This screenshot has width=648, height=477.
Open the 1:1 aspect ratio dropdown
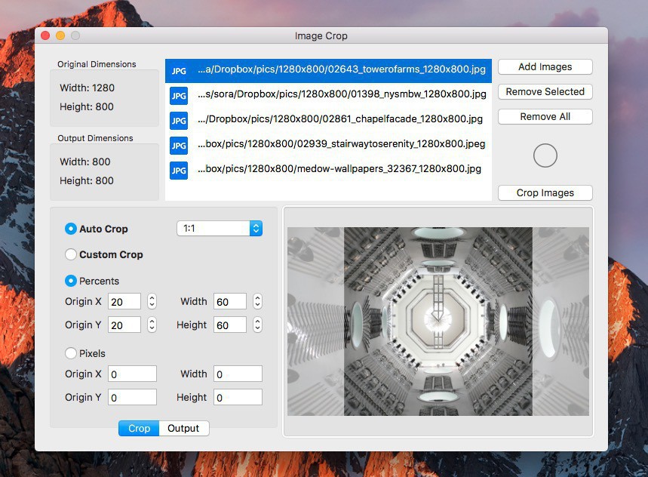[219, 228]
